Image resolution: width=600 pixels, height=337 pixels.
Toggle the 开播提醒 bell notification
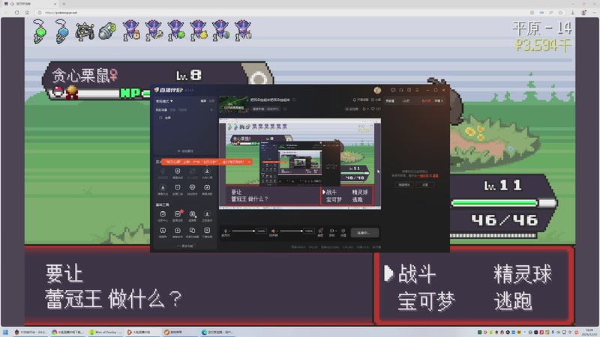coord(361,100)
